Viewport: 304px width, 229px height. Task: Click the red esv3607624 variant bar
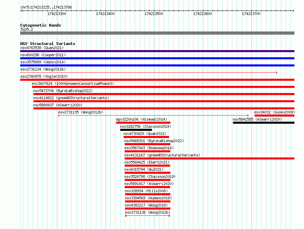(163, 87)
